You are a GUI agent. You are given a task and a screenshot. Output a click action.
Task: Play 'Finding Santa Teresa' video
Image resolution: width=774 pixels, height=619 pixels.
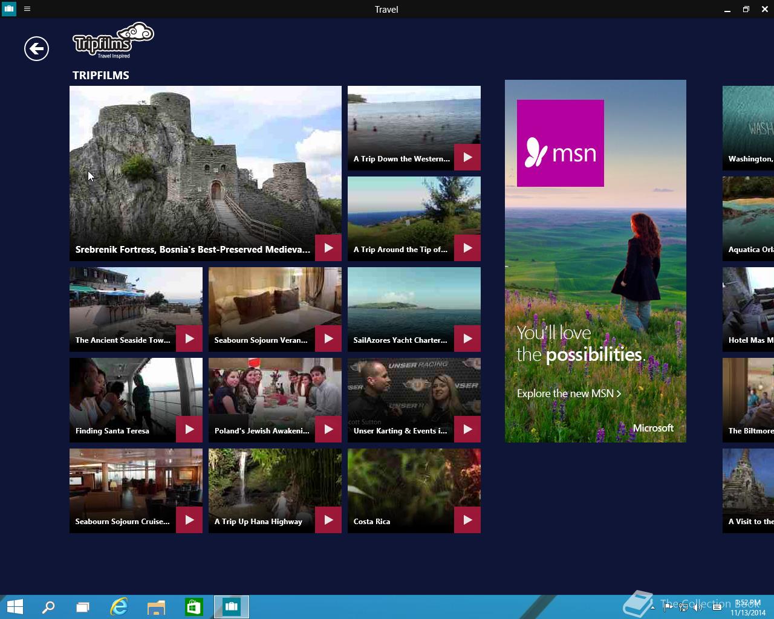pyautogui.click(x=189, y=429)
